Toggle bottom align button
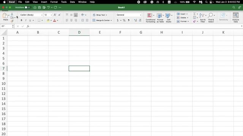 click(76, 15)
